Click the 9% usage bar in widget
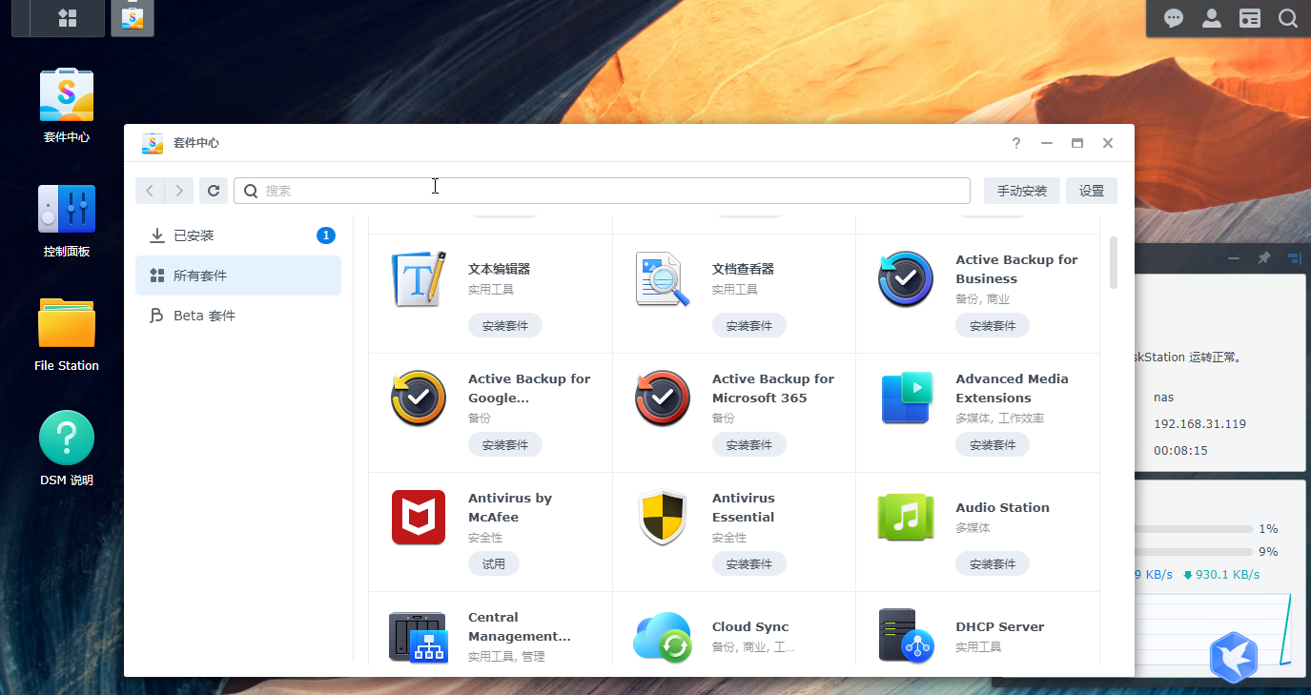This screenshot has height=695, width=1311. [1193, 551]
